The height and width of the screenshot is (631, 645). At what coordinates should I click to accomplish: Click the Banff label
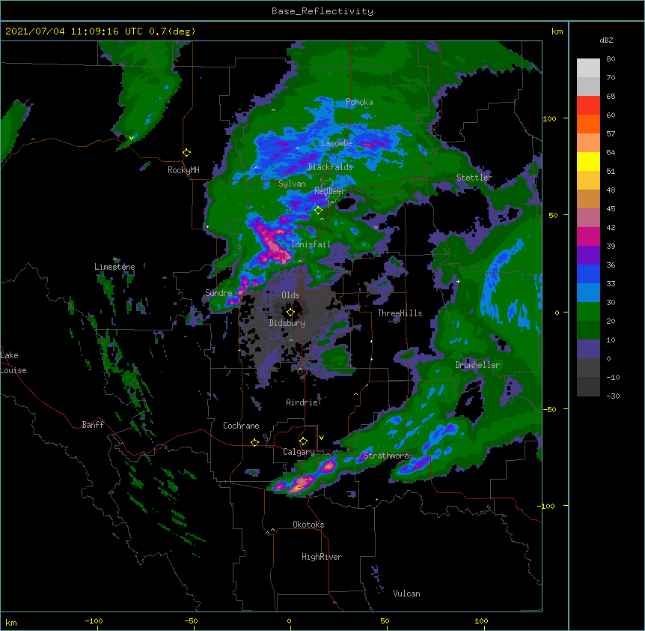point(93,425)
